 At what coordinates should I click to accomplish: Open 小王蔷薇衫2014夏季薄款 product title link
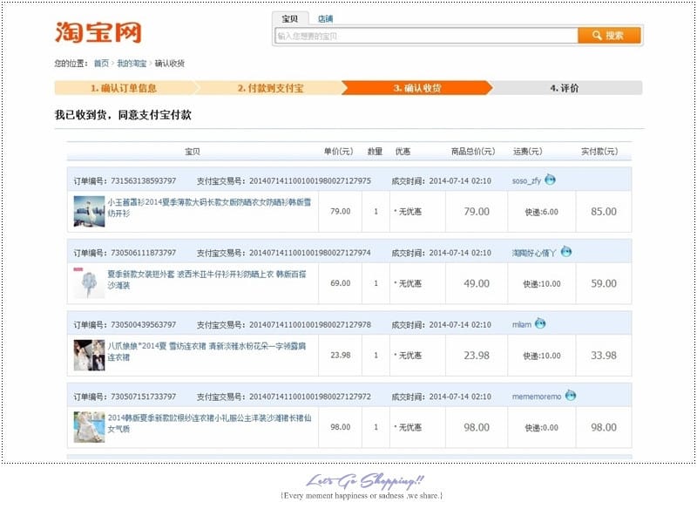(x=209, y=207)
